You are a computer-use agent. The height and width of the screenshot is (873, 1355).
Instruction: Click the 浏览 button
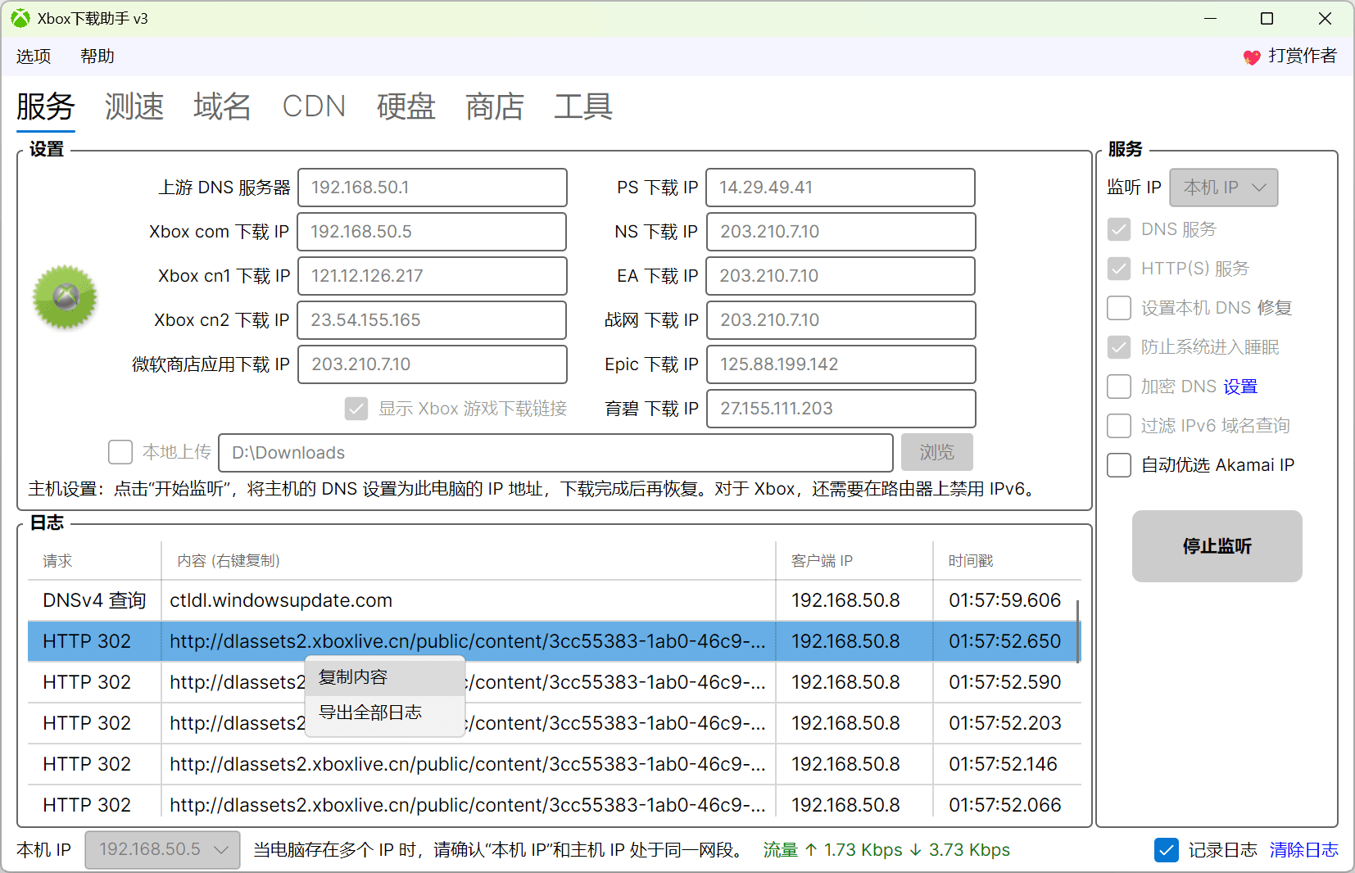tap(937, 452)
